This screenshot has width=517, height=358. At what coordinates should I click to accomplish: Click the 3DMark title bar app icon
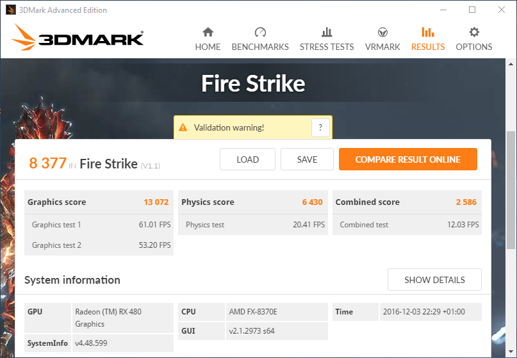coord(10,10)
